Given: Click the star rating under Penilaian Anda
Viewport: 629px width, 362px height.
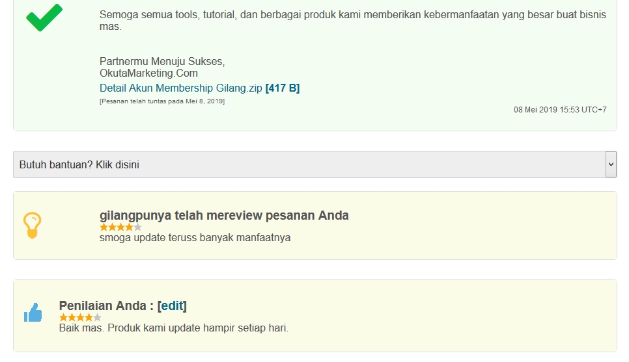Looking at the screenshot, I should pos(80,318).
